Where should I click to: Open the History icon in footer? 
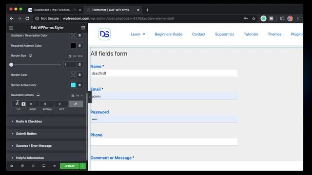33,166
